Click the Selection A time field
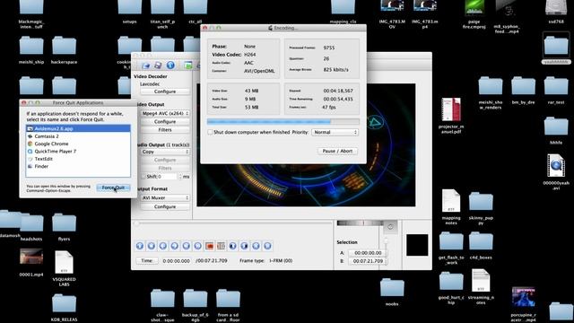Image resolution: width=574 pixels, height=323 pixels. [368, 253]
